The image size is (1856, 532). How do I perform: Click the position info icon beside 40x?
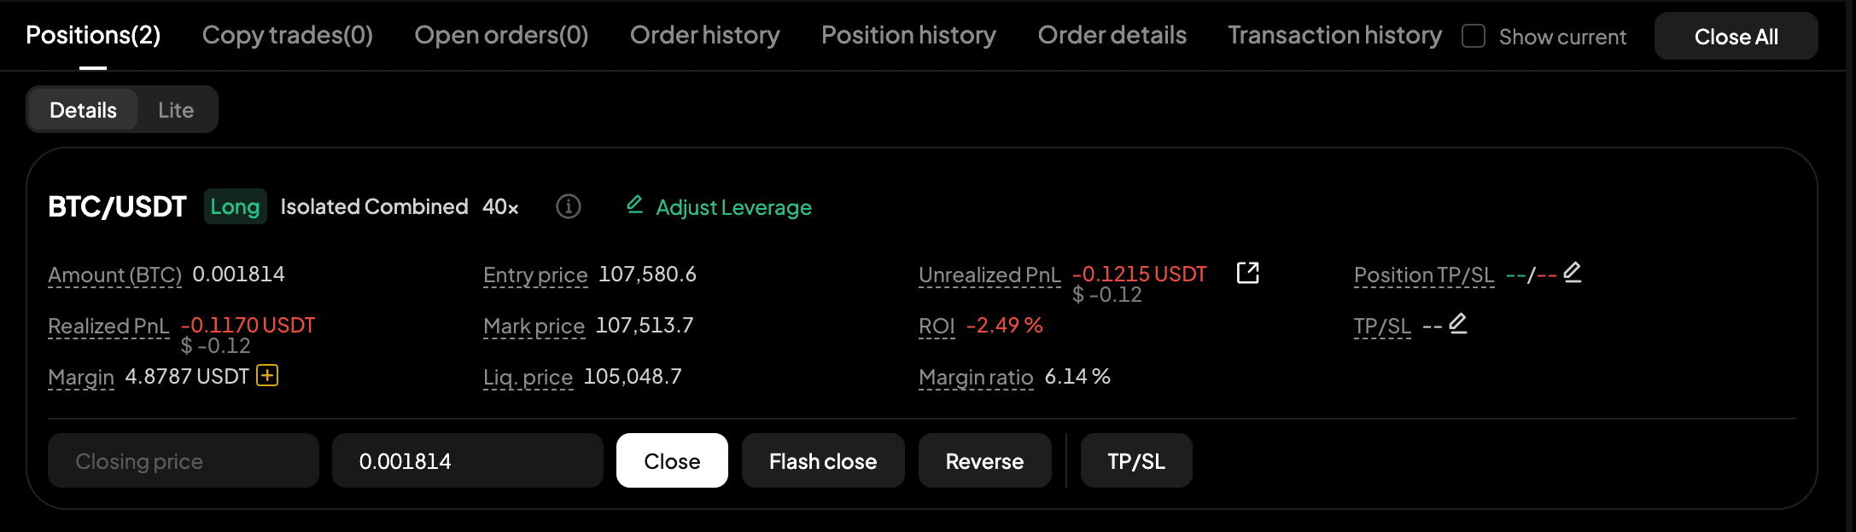click(x=569, y=206)
